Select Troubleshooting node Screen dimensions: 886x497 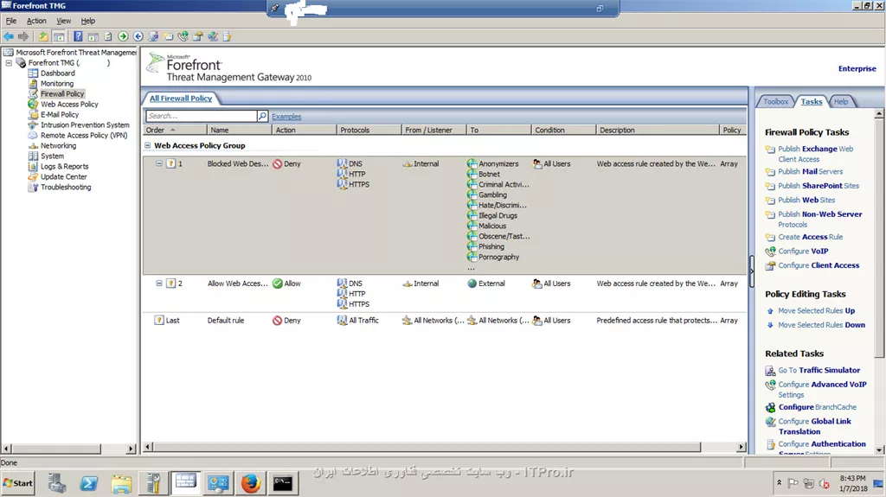66,188
